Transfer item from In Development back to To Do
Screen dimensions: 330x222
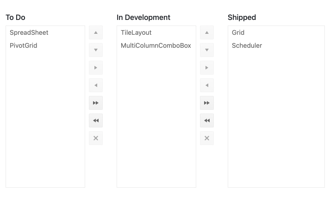coord(96,85)
